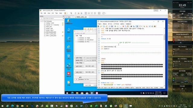Select WIN11_23H2_x64 VM in library
The image size is (193, 108).
click(x=51, y=34)
